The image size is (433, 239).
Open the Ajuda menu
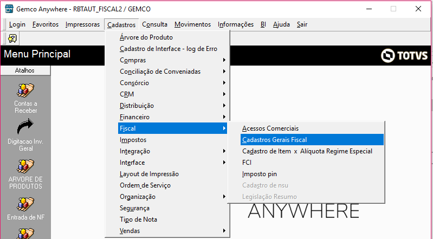click(x=281, y=24)
